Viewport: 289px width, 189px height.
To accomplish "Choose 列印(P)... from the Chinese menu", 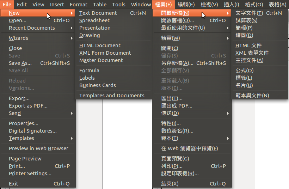I will (x=172, y=166).
